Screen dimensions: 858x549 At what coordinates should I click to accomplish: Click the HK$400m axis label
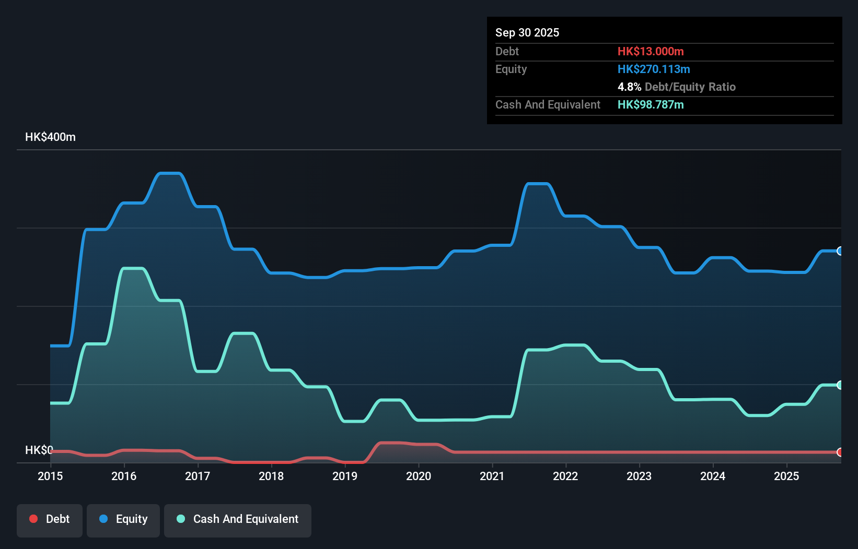[50, 137]
